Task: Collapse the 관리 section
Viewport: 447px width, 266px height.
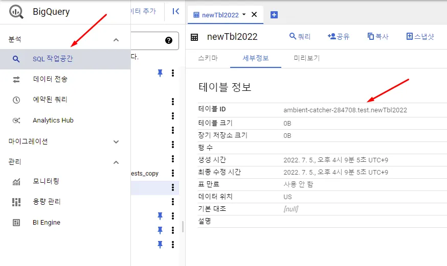Action: [116, 162]
